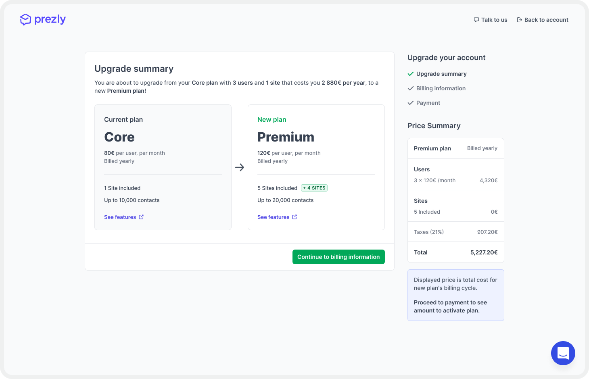Viewport: 589px width, 379px height.
Task: Click the Price Summary heading
Action: pos(434,125)
